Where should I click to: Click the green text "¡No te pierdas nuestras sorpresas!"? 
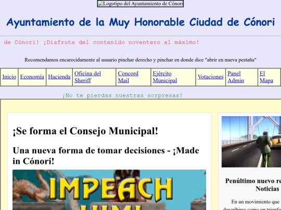tap(122, 95)
